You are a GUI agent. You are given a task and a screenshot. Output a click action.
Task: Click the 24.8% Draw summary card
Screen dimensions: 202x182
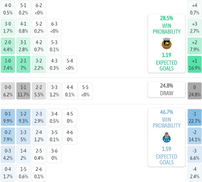[166, 90]
